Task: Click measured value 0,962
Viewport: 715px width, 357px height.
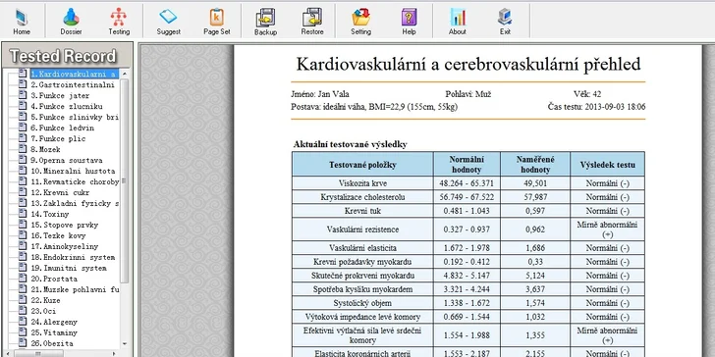Action: tap(535, 229)
